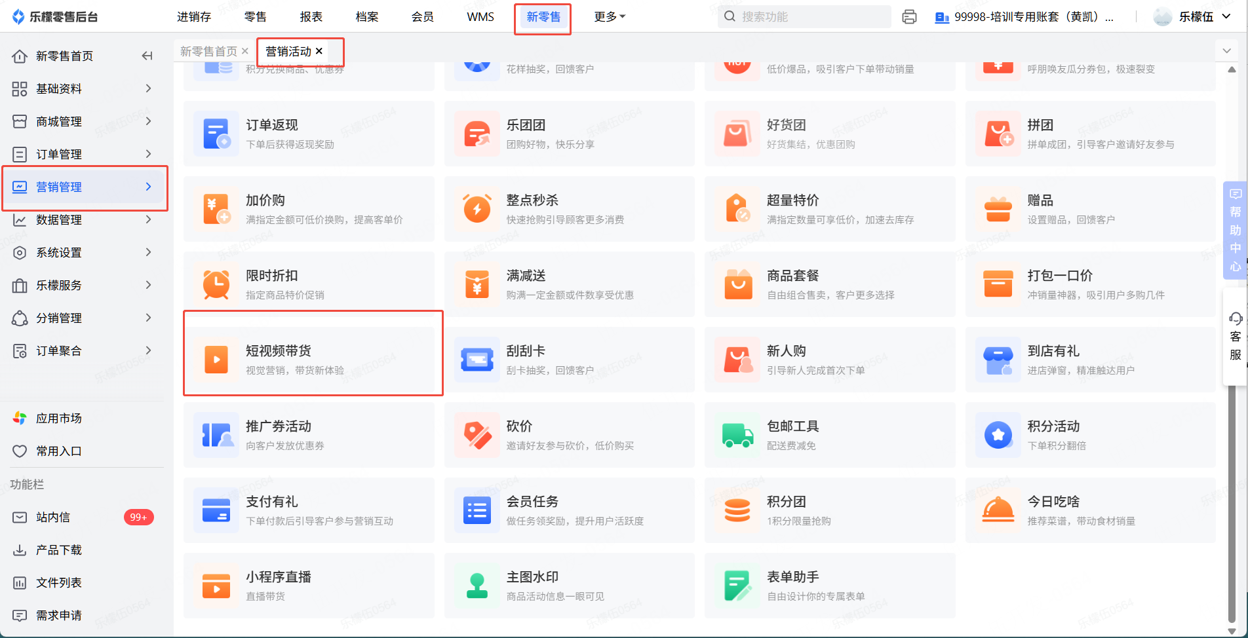Click the printer icon in the top bar

(909, 17)
